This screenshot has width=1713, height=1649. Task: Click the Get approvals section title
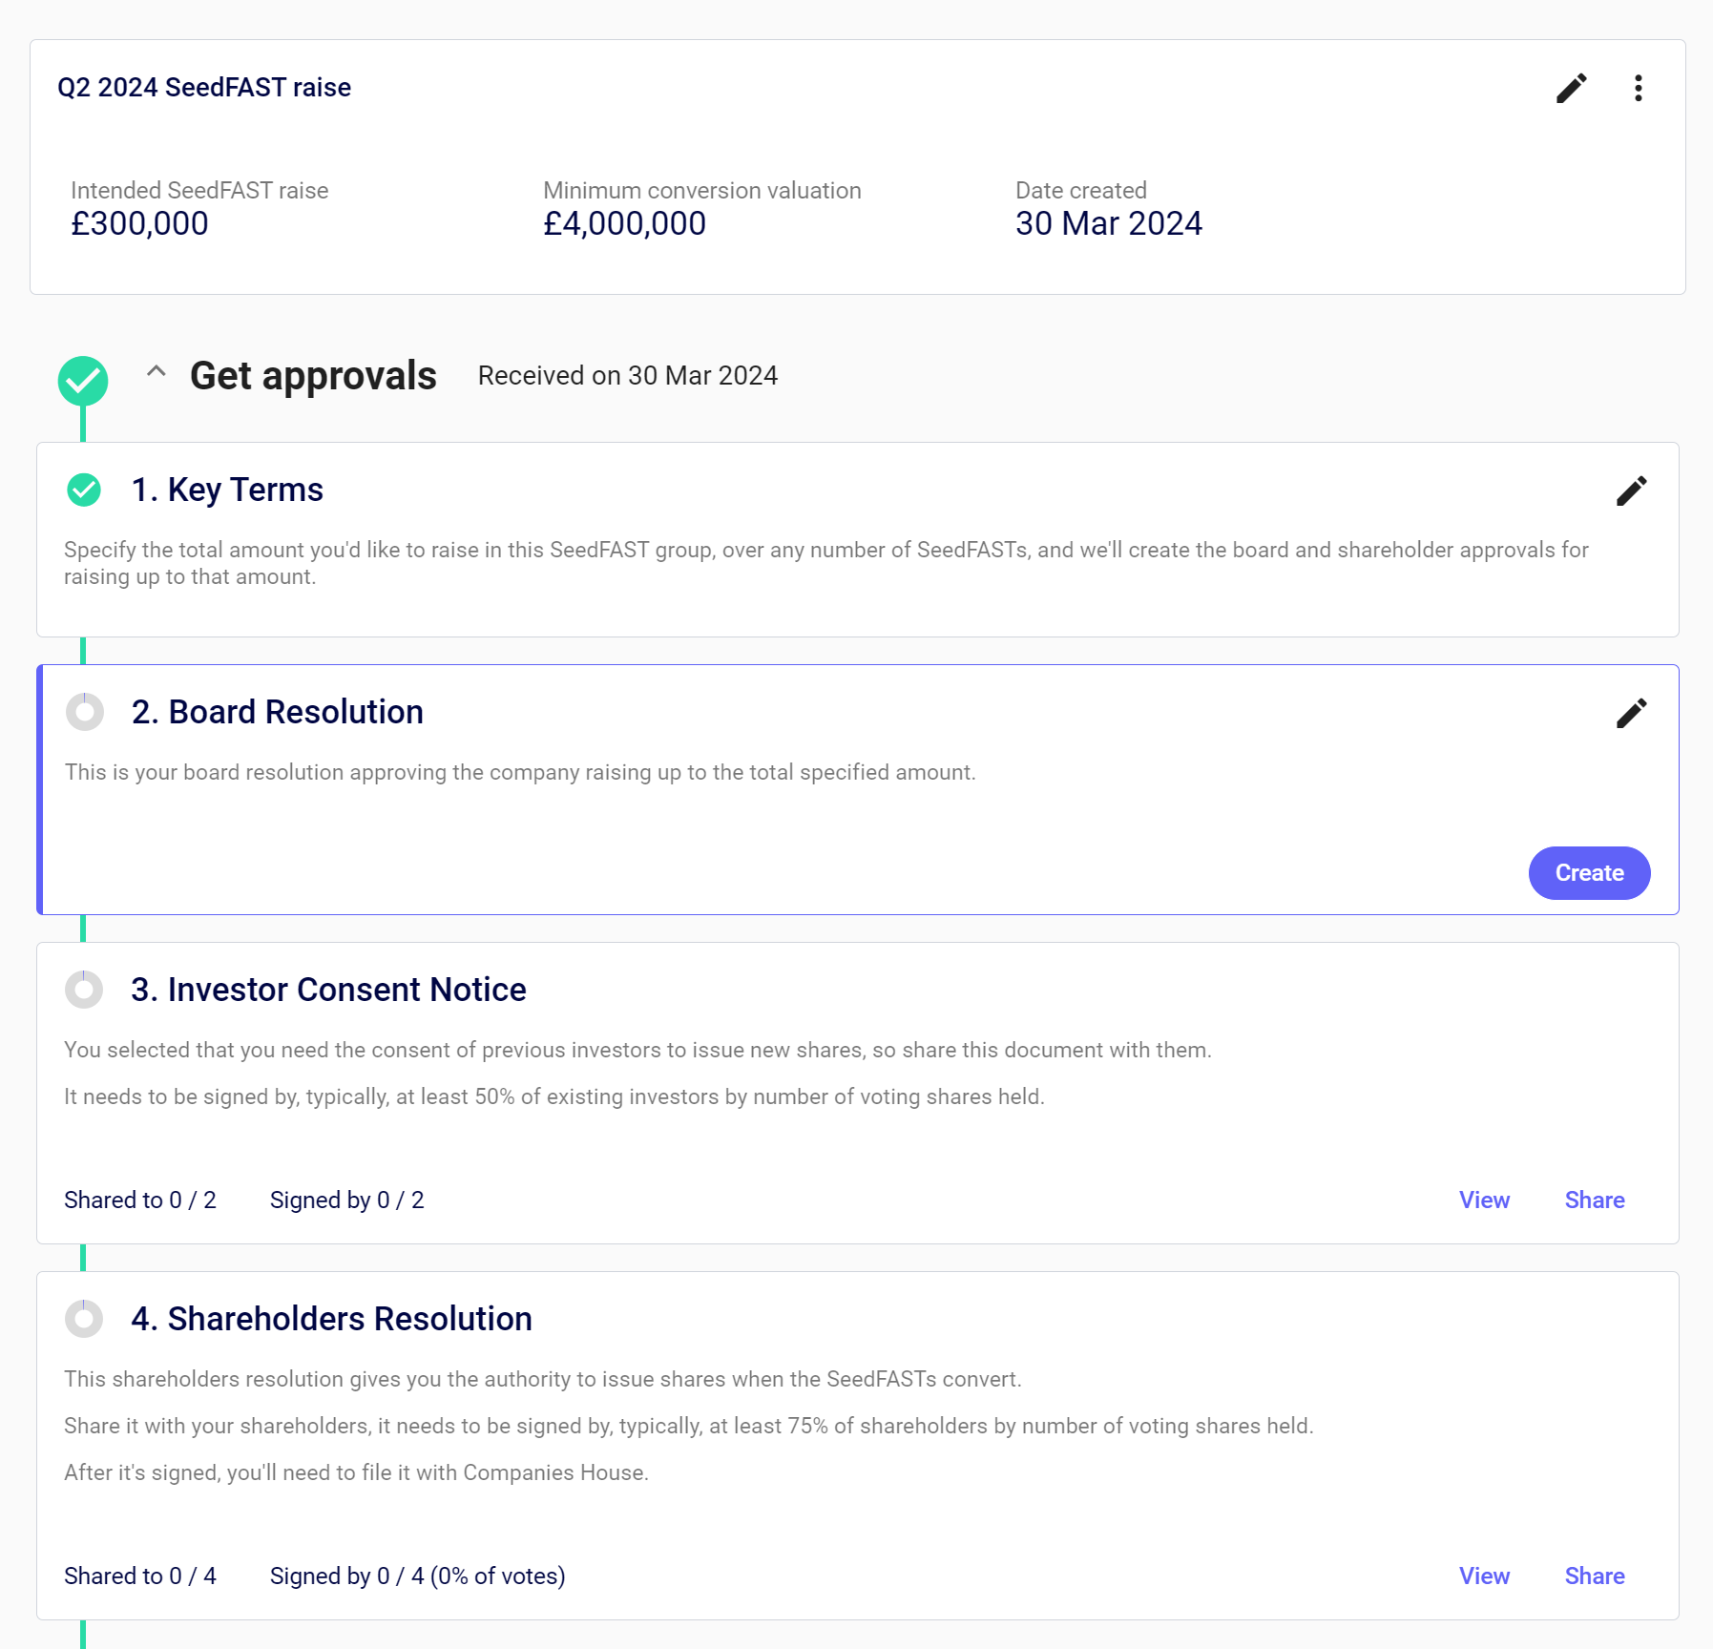coord(313,376)
